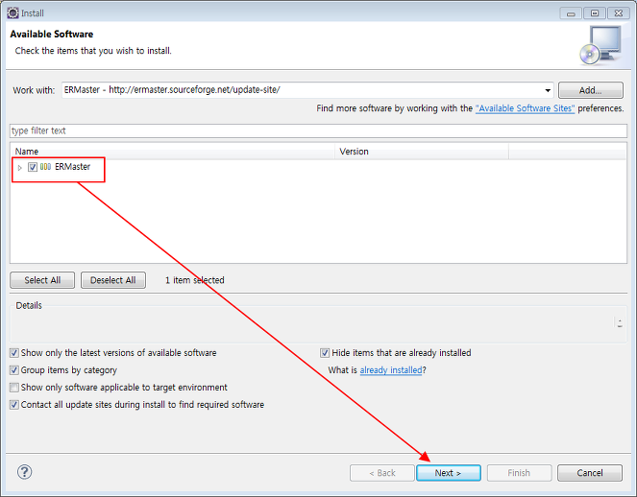The height and width of the screenshot is (497, 637).
Task: Click the Cancel button
Action: pos(590,473)
